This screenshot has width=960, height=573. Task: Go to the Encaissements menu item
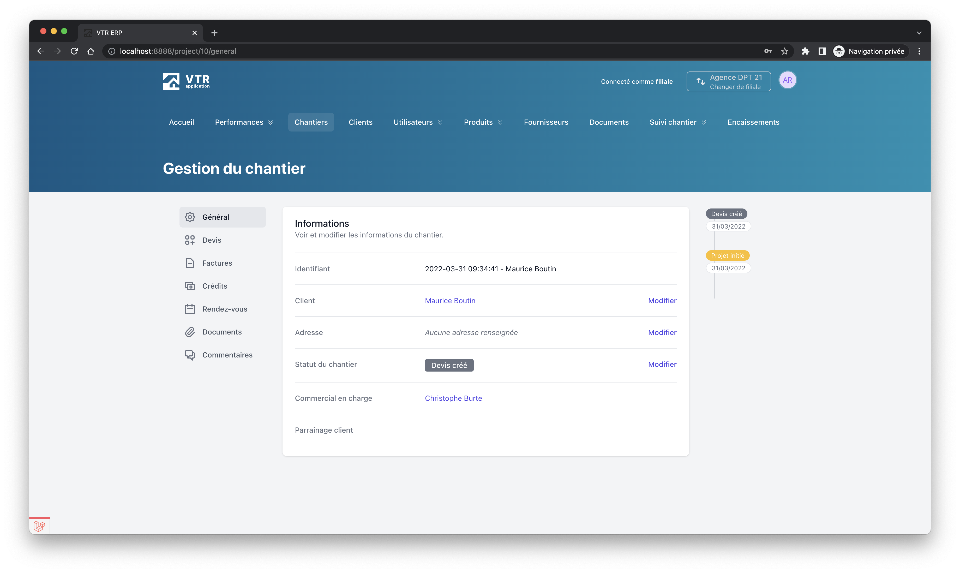[753, 122]
